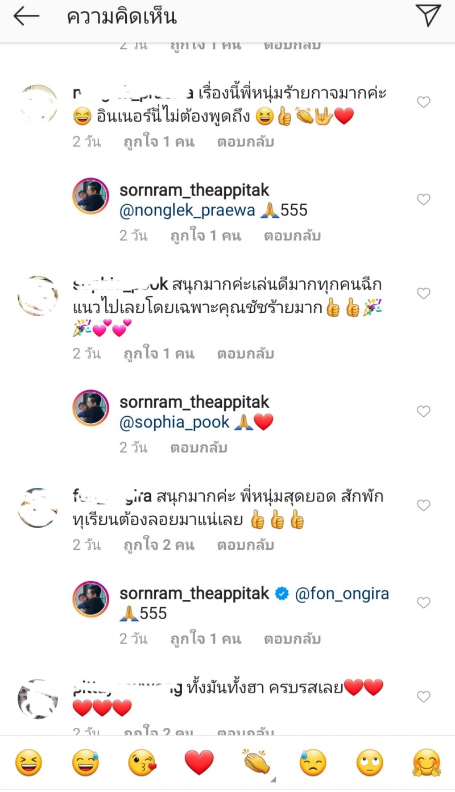Insert the red heart emoji
The height and width of the screenshot is (792, 455).
point(199,762)
